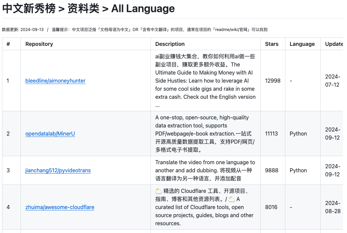The image size is (347, 233).
Task: Click the first cloud emoji before 精选的 Cloudflare
Action: coord(158,191)
